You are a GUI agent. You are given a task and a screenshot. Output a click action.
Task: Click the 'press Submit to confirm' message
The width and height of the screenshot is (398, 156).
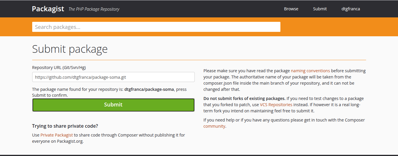coord(50,95)
